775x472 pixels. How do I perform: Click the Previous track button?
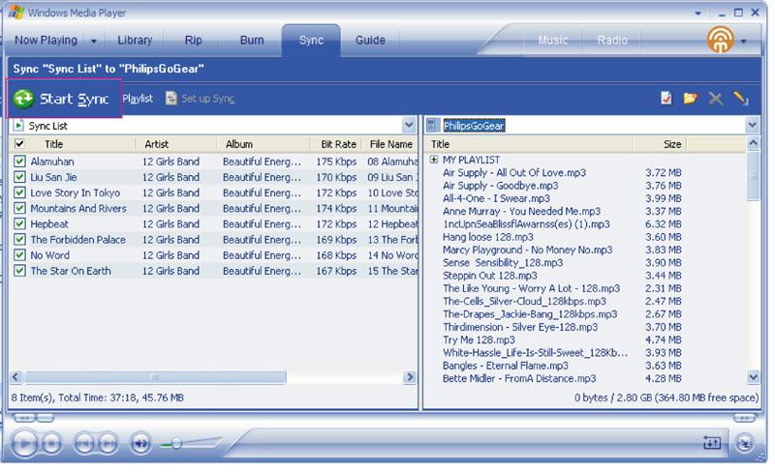click(x=84, y=444)
